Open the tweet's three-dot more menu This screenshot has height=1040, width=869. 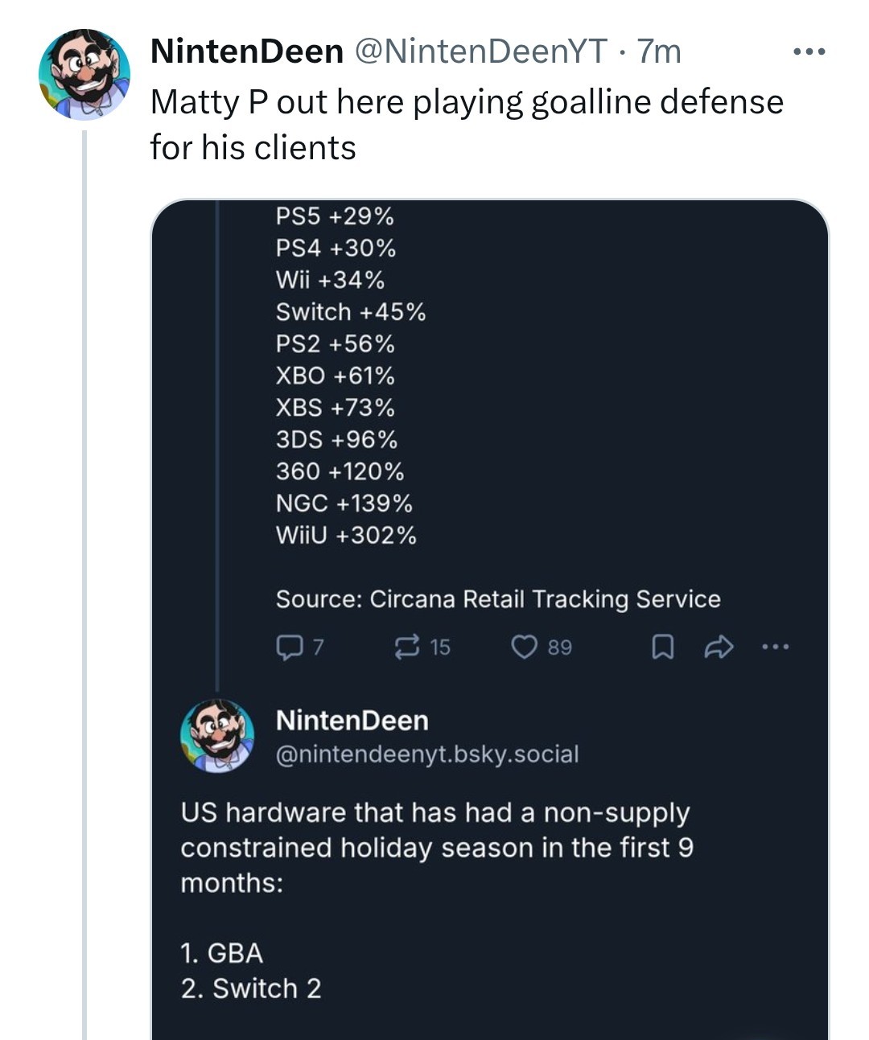point(808,53)
